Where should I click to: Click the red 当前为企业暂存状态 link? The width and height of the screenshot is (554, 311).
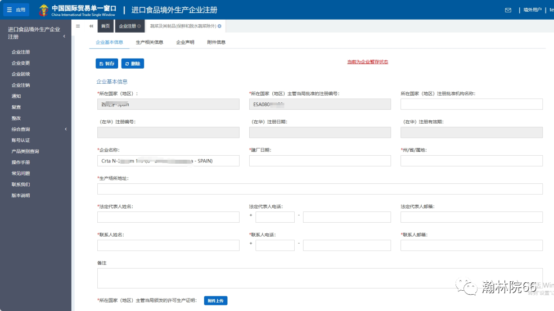point(367,62)
